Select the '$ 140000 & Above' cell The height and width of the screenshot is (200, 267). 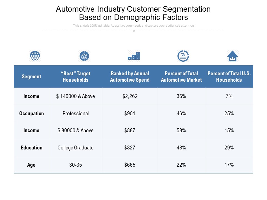coord(75,96)
